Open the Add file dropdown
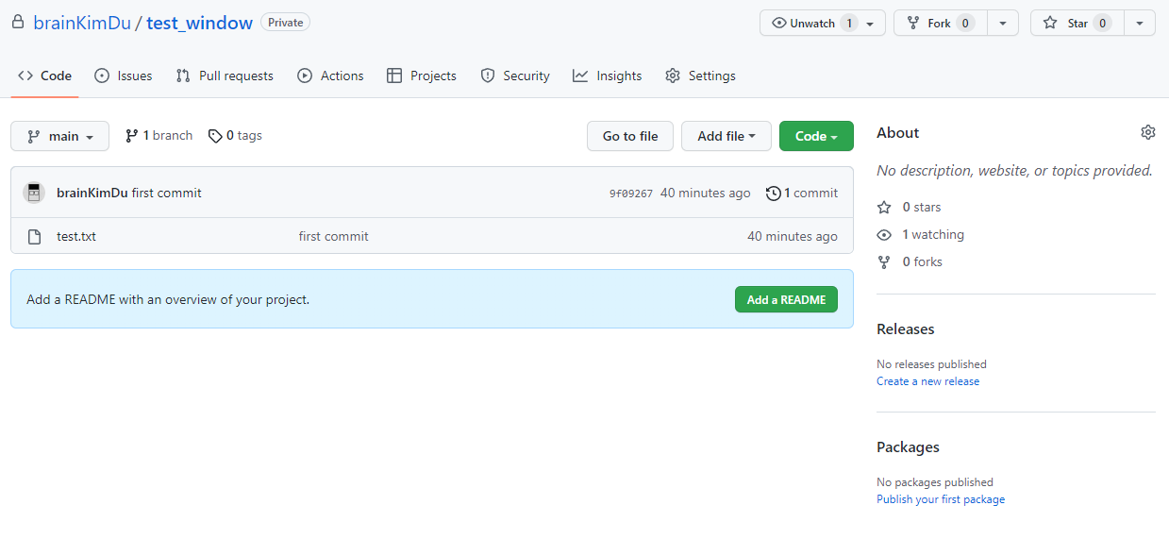Viewport: 1169px width, 539px height. (x=726, y=136)
